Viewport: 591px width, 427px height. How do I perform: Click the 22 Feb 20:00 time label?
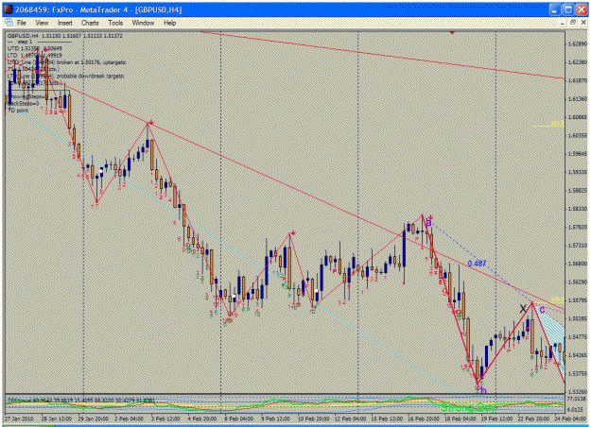[x=535, y=418]
